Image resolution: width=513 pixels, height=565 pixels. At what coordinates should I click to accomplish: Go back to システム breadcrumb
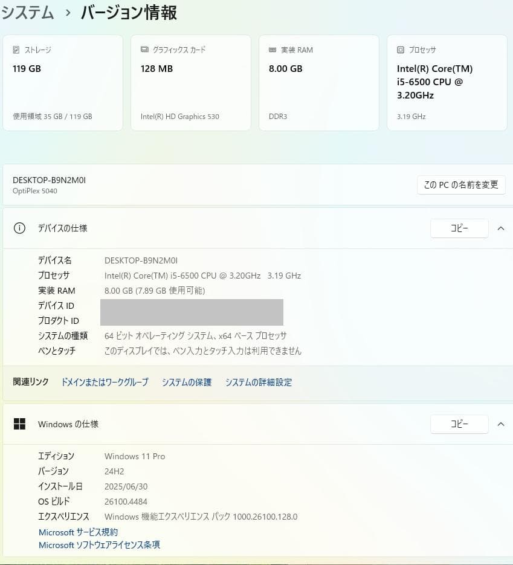click(28, 13)
